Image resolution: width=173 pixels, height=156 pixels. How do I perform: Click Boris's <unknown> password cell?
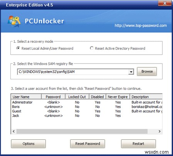click(x=54, y=107)
